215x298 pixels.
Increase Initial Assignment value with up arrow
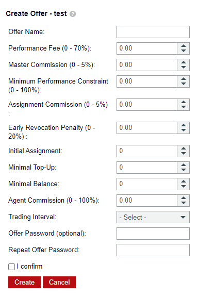pyautogui.click(x=184, y=148)
